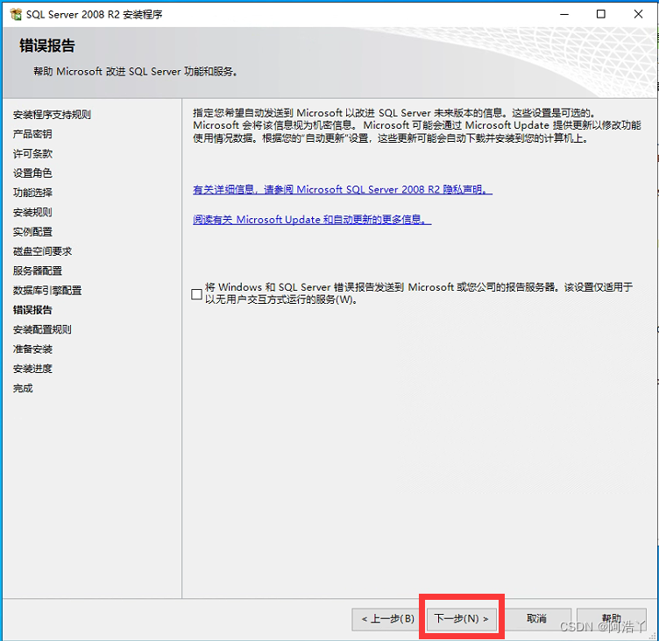Enable sending error reports to Microsoft checkbox
The image size is (659, 641).
click(196, 294)
